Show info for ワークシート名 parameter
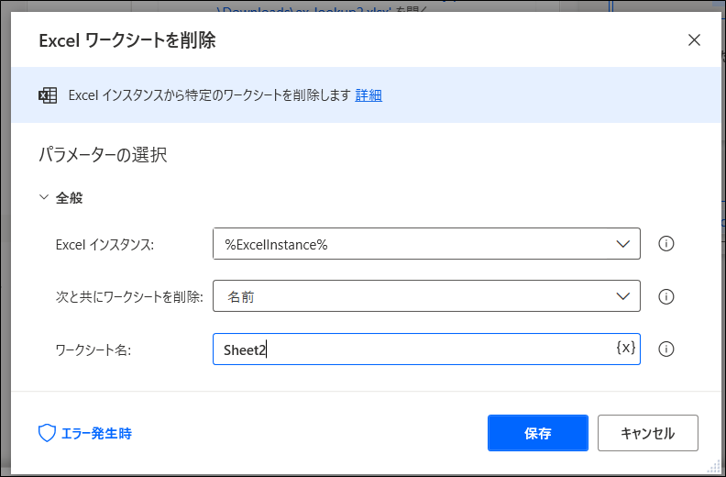The height and width of the screenshot is (477, 726). point(665,349)
